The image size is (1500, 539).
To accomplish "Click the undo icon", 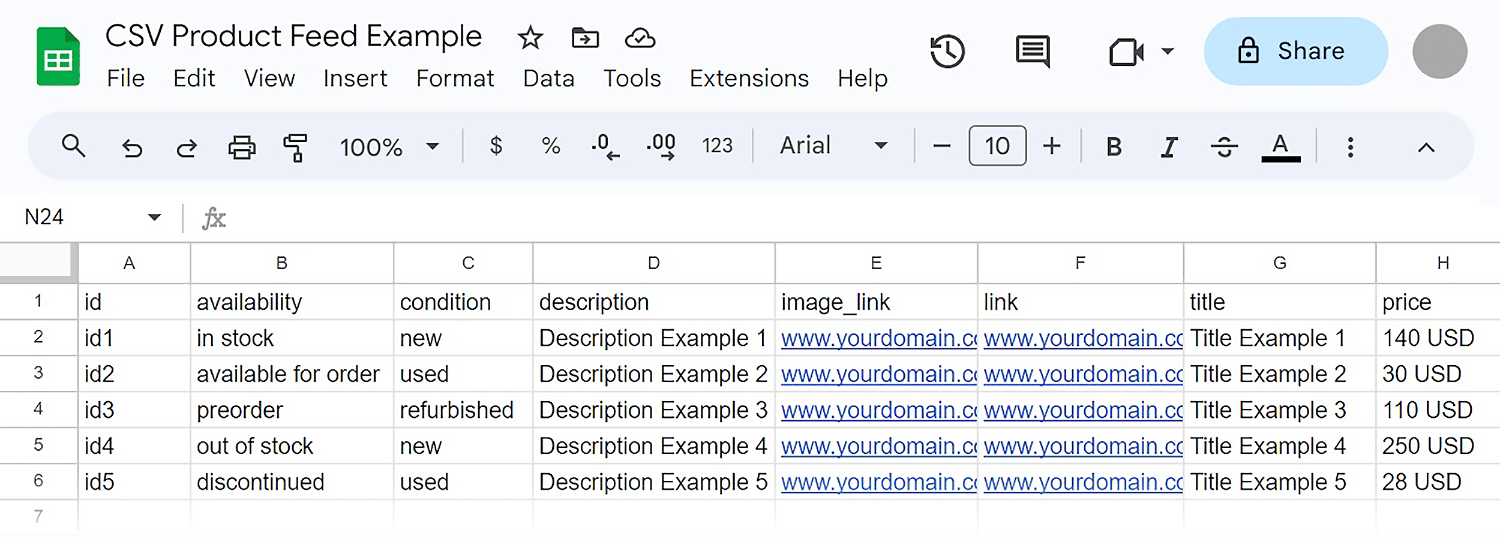I will tap(132, 146).
